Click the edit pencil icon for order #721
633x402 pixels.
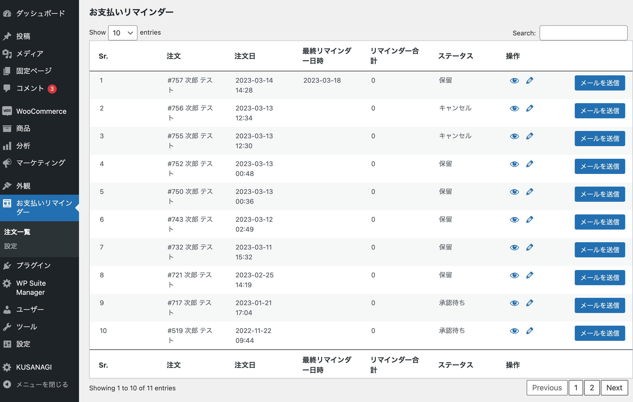(x=530, y=275)
